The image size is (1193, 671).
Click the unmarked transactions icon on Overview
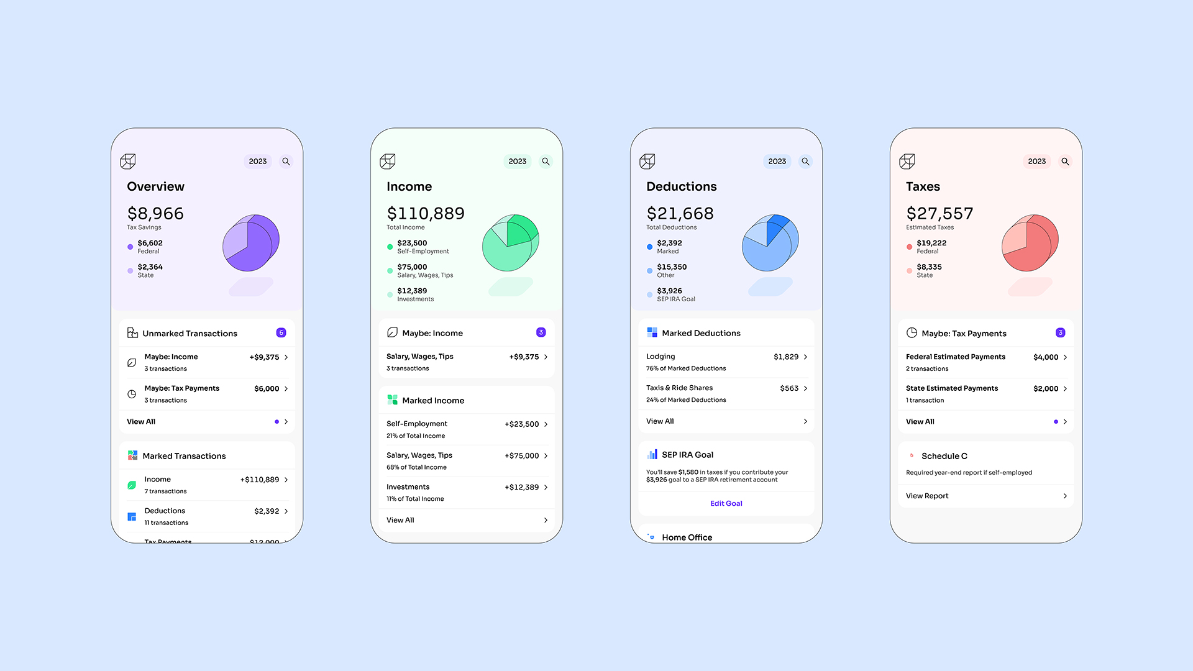(132, 332)
